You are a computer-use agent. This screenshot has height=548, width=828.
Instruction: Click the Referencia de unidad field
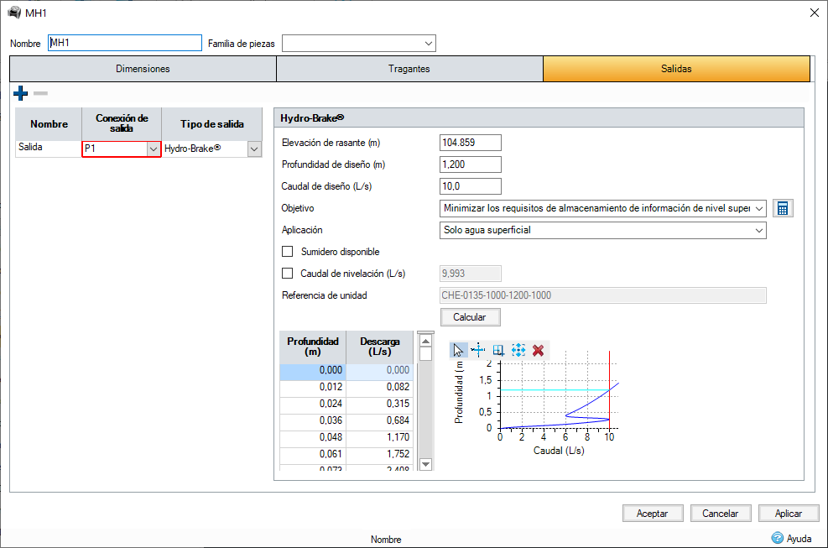coord(602,295)
